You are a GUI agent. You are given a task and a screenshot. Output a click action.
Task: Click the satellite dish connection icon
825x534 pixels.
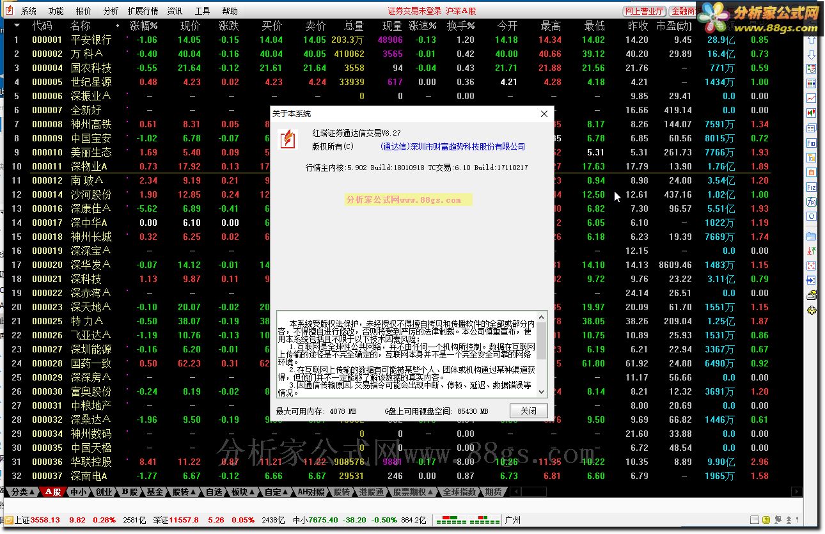point(778,519)
